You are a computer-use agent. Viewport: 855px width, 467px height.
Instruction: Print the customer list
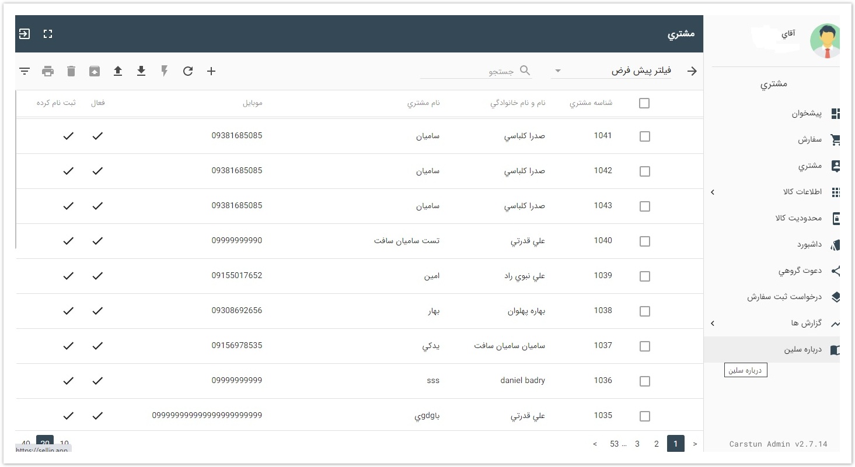48,71
